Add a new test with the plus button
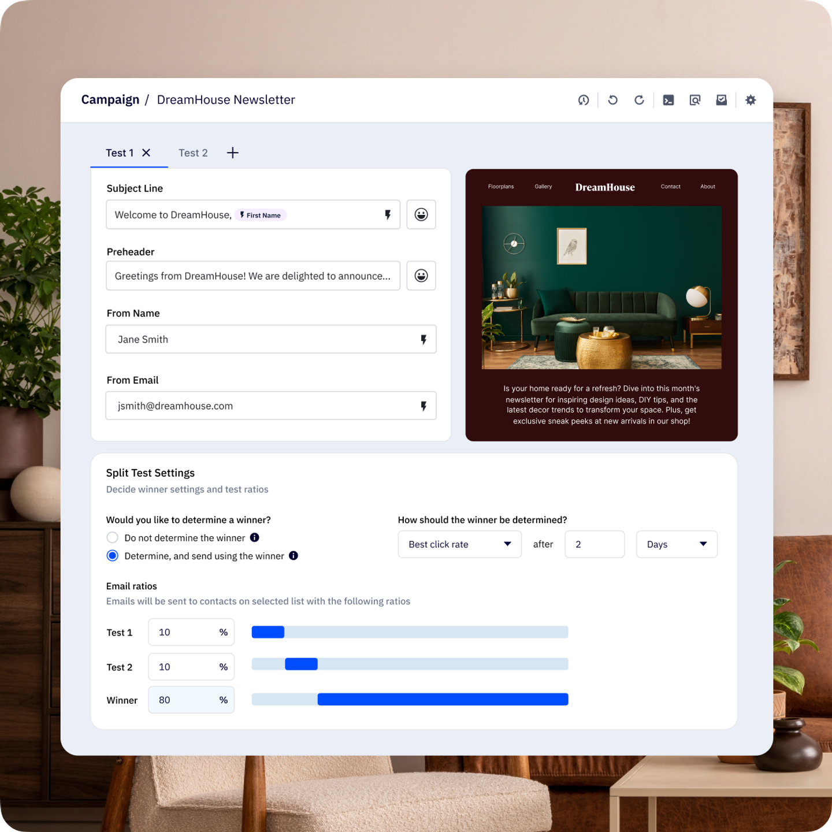Screen dimensions: 832x832 coord(232,153)
